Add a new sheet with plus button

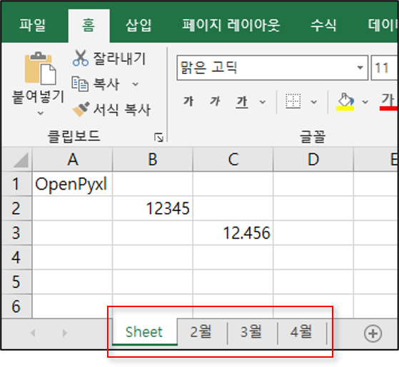[x=373, y=334]
